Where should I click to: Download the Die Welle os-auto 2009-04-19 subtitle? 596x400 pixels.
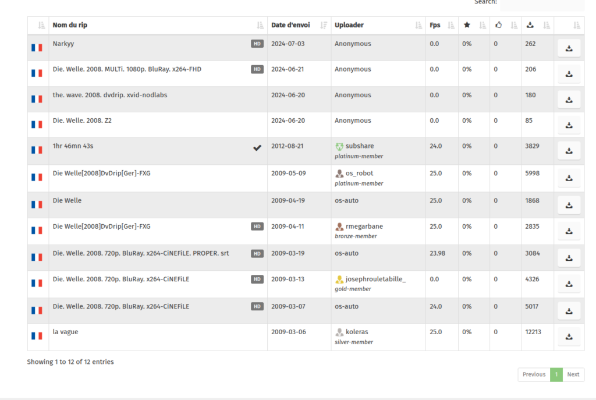[x=569, y=205]
